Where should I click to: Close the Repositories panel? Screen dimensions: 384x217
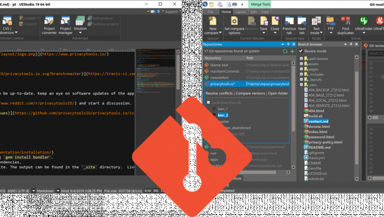point(293,44)
